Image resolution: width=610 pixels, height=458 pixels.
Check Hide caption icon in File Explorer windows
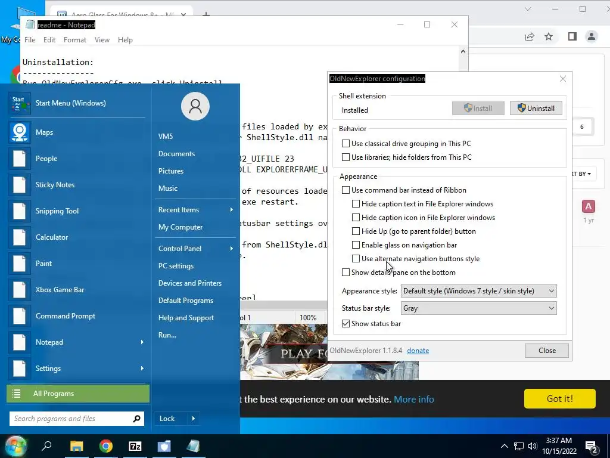point(356,217)
